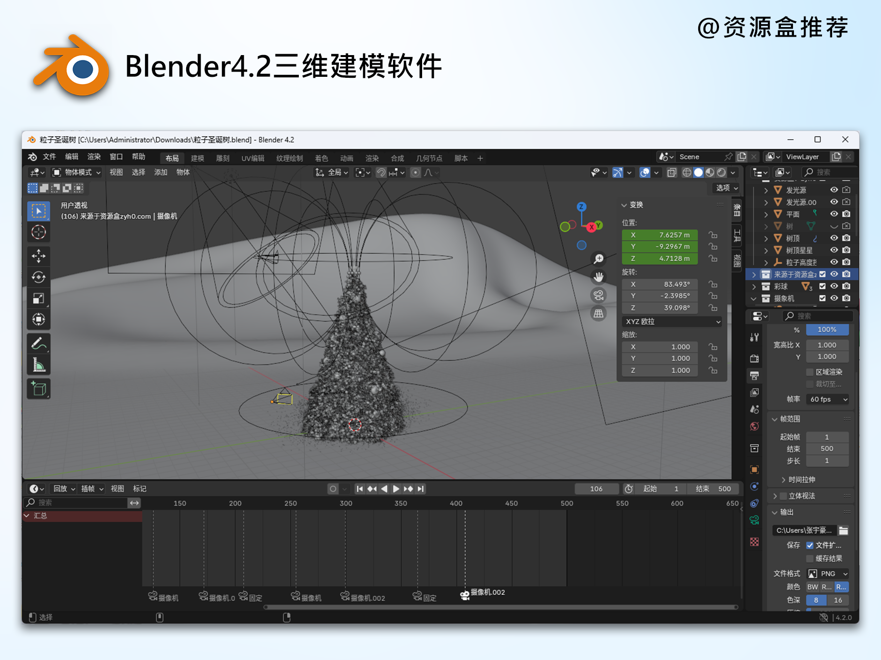Viewport: 881px width, 660px height.
Task: Click the viewport pan hand icon
Action: pos(599,277)
